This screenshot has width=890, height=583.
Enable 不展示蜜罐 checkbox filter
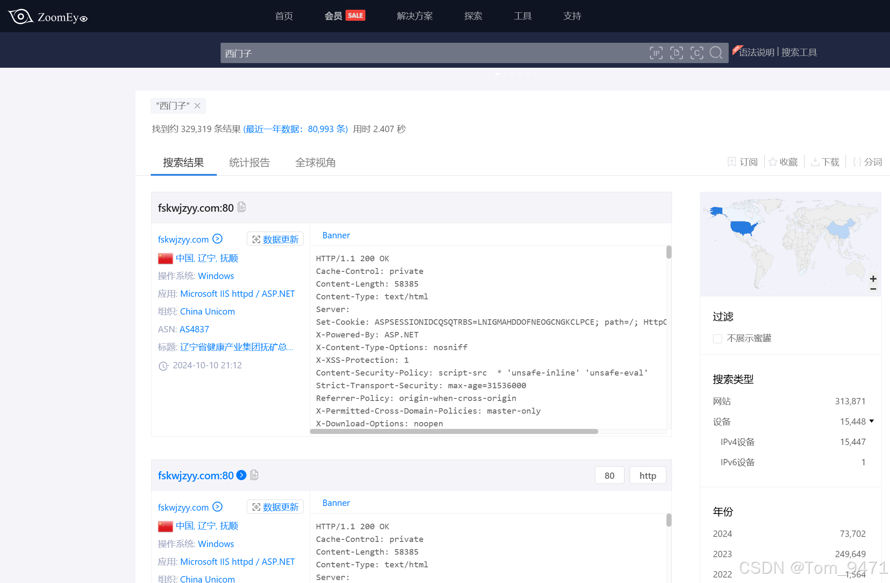coord(717,339)
